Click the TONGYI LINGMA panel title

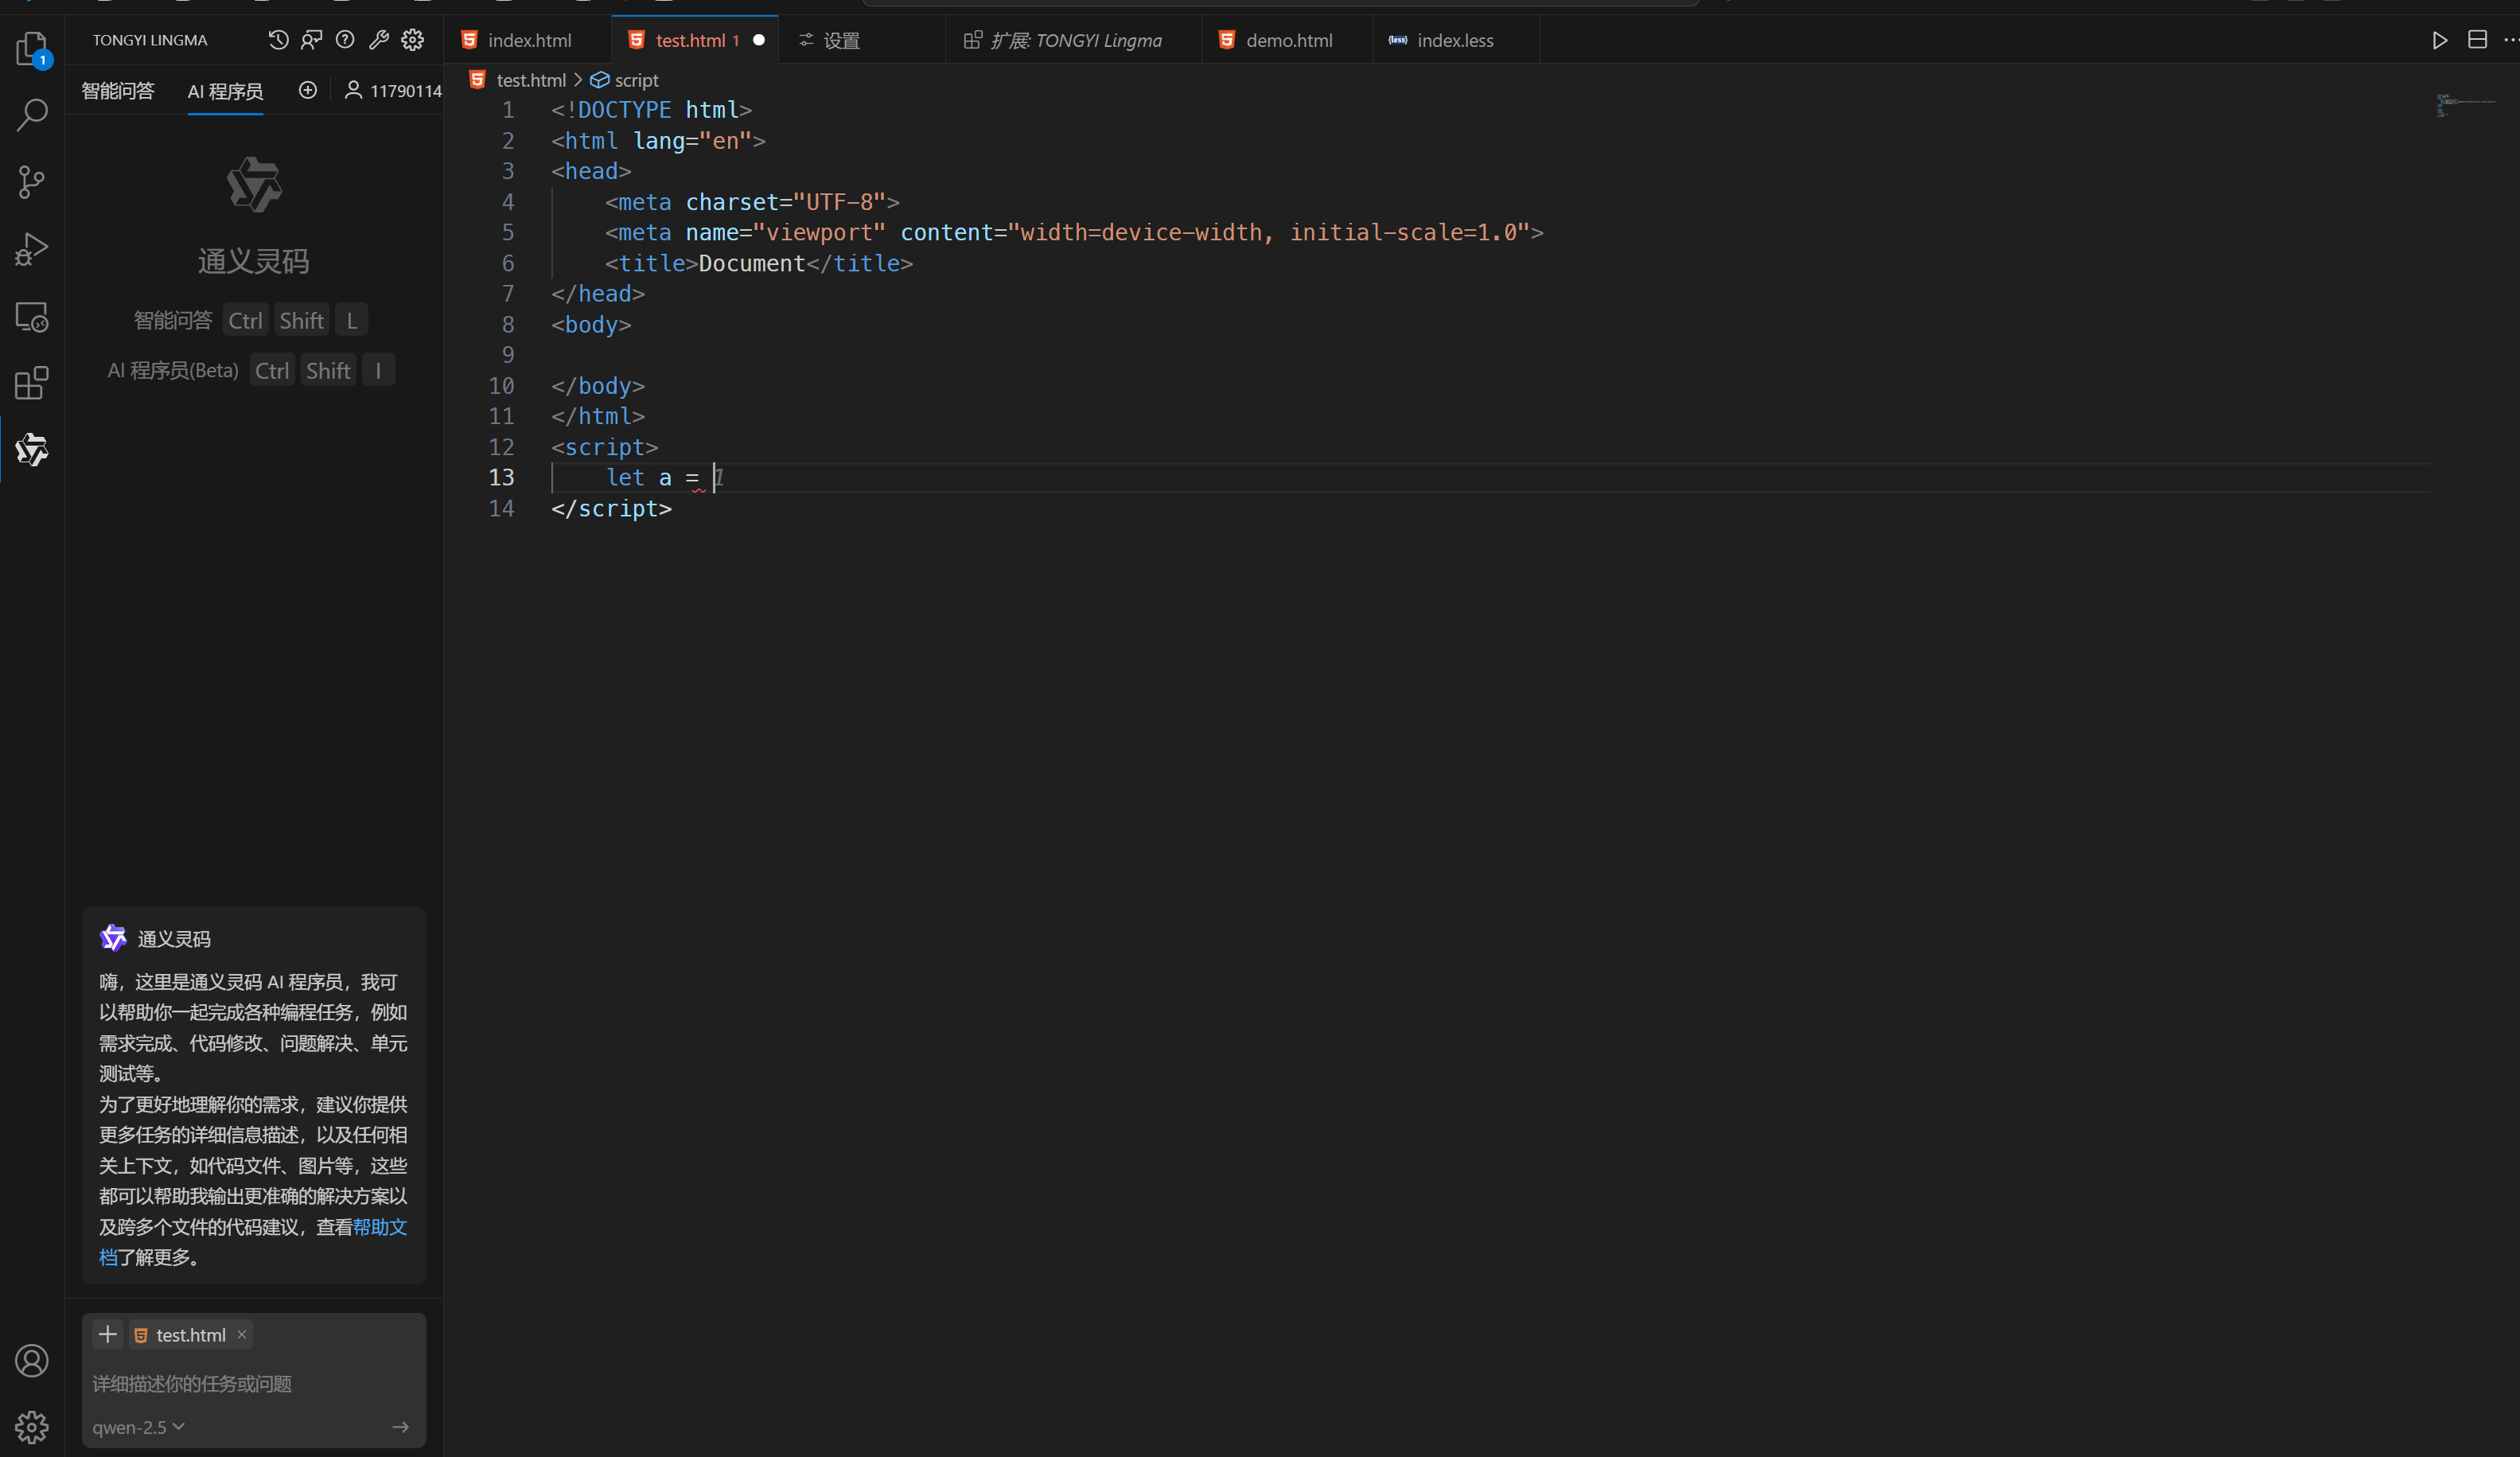coord(150,40)
